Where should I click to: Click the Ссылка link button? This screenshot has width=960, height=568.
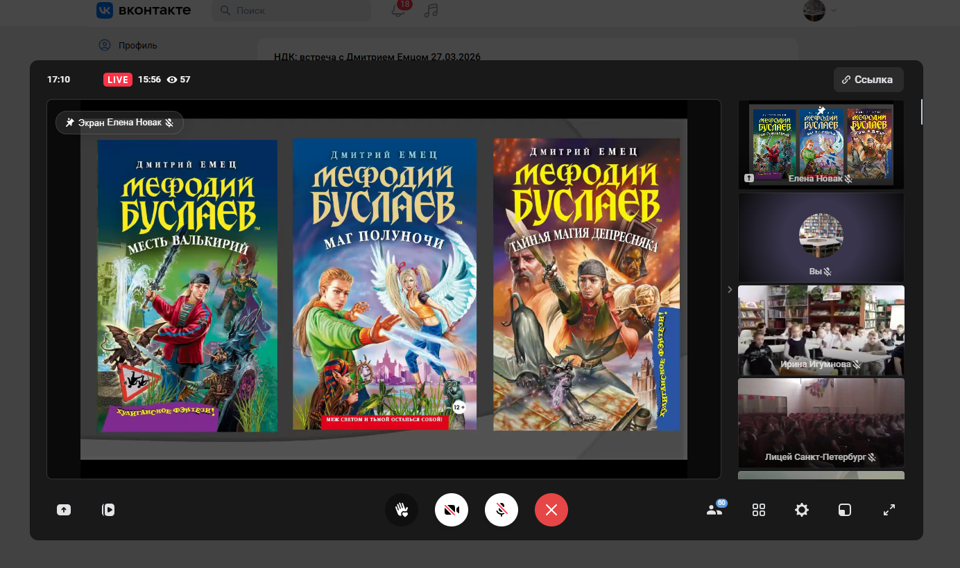868,80
